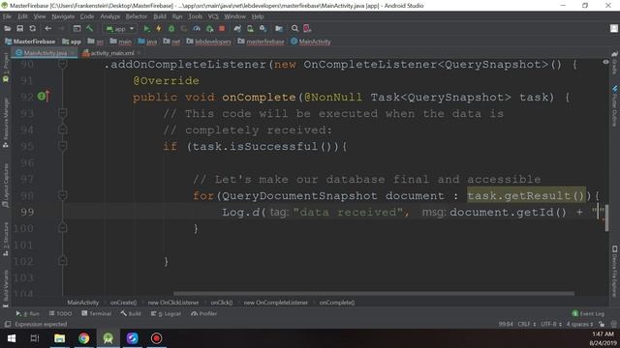Run the app with the green play icon
Image resolution: width=620 pixels, height=348 pixels.
[146, 28]
